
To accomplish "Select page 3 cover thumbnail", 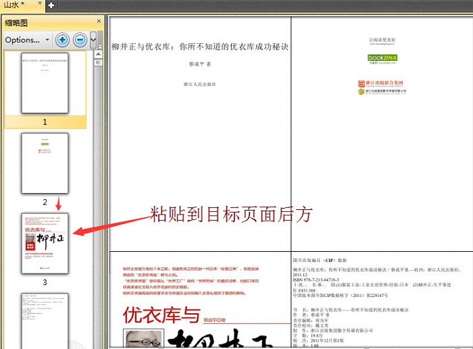I will click(x=45, y=244).
